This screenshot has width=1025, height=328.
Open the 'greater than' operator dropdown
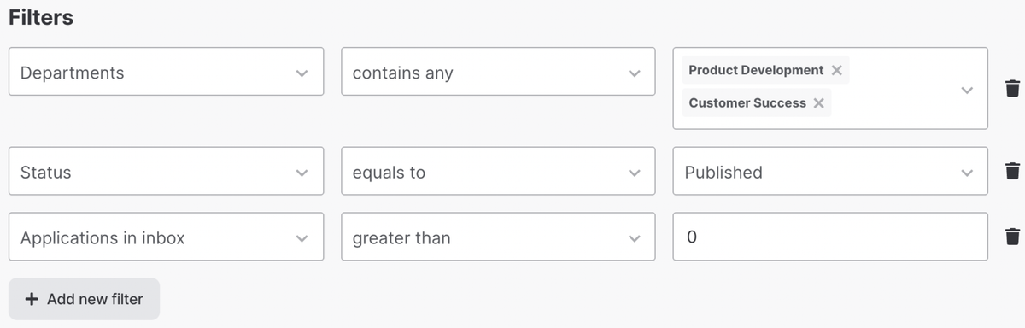498,237
